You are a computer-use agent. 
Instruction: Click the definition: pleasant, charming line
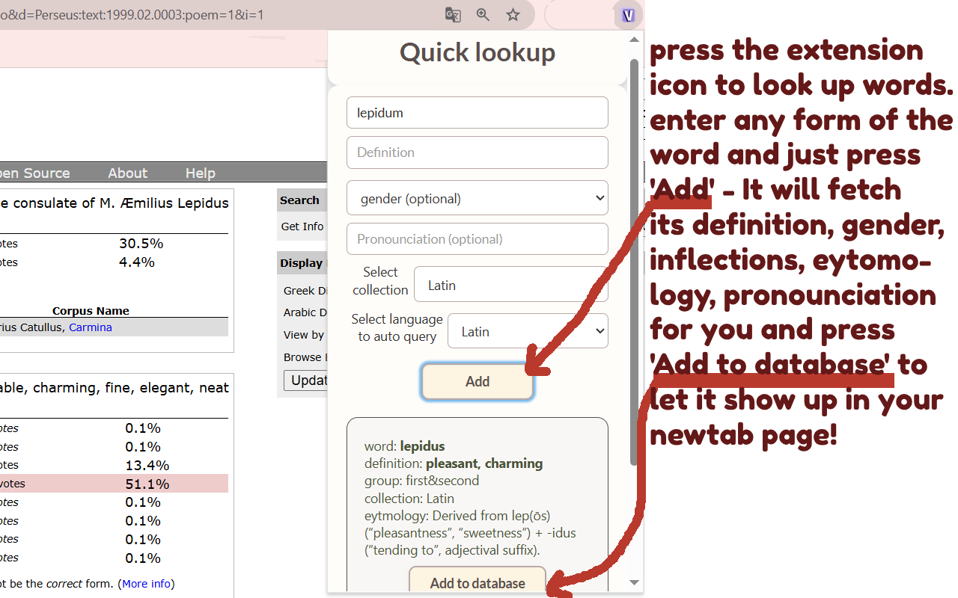pyautogui.click(x=454, y=463)
